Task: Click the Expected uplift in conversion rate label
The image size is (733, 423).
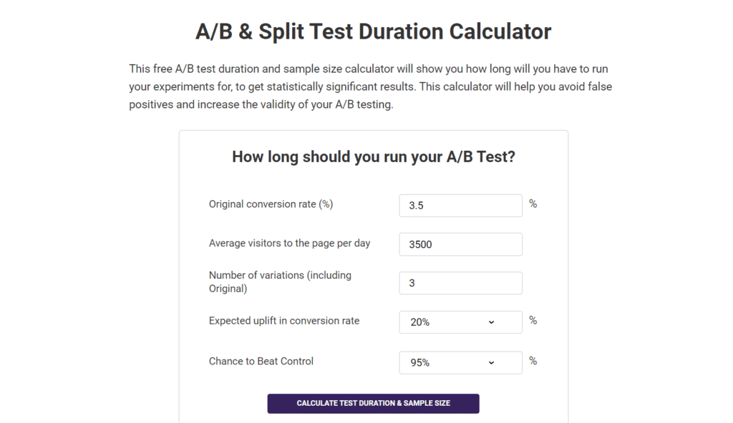Action: 283,321
